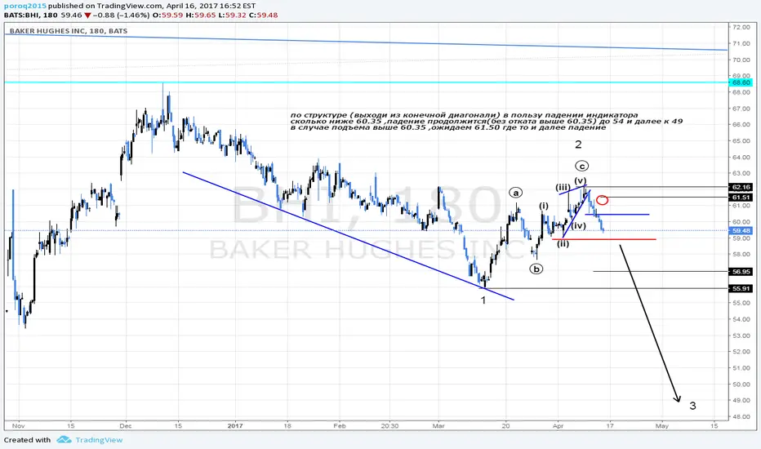Screen dimensions: 761x449
Task: Select the May date axis label
Action: 662,425
